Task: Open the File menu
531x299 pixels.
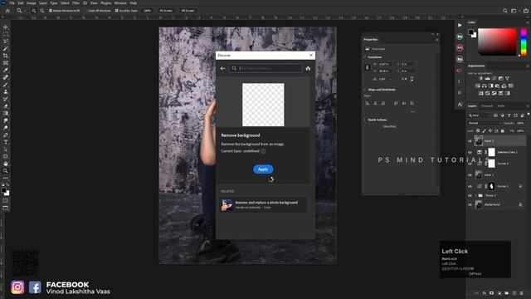Action: click(x=12, y=3)
